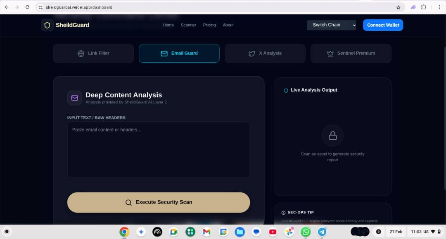Image resolution: width=446 pixels, height=239 pixels.
Task: Open the notification count badge in tray
Action: coord(379,232)
